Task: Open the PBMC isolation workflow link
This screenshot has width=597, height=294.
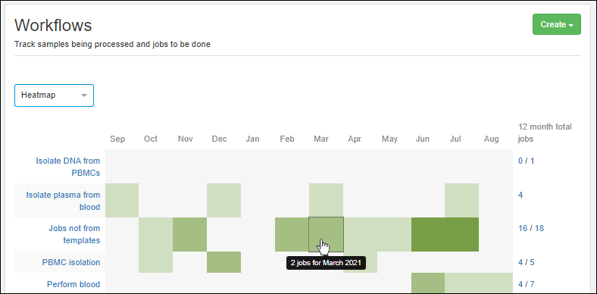Action: click(70, 262)
